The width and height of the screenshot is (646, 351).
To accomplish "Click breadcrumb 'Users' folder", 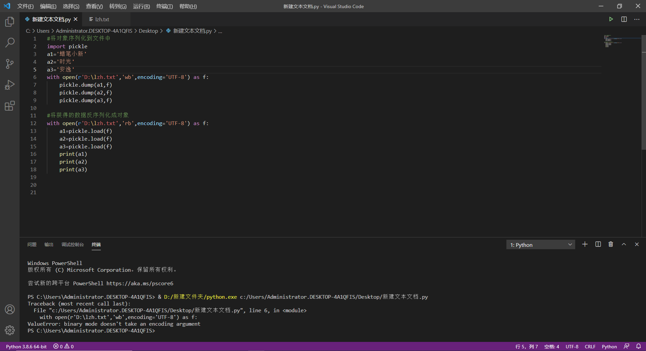I will [43, 31].
